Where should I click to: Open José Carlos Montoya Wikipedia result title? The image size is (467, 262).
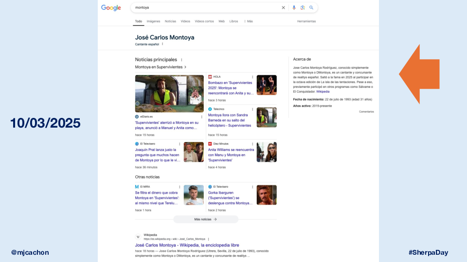[187, 245]
